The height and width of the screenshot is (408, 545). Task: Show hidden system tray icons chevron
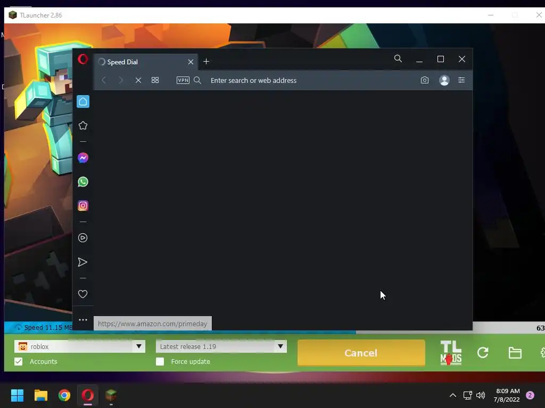click(x=453, y=395)
